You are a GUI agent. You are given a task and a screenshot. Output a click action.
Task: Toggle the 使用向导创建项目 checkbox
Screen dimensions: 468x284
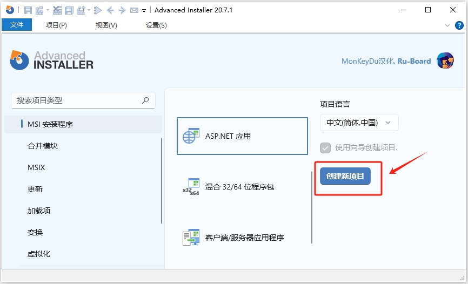[325, 147]
